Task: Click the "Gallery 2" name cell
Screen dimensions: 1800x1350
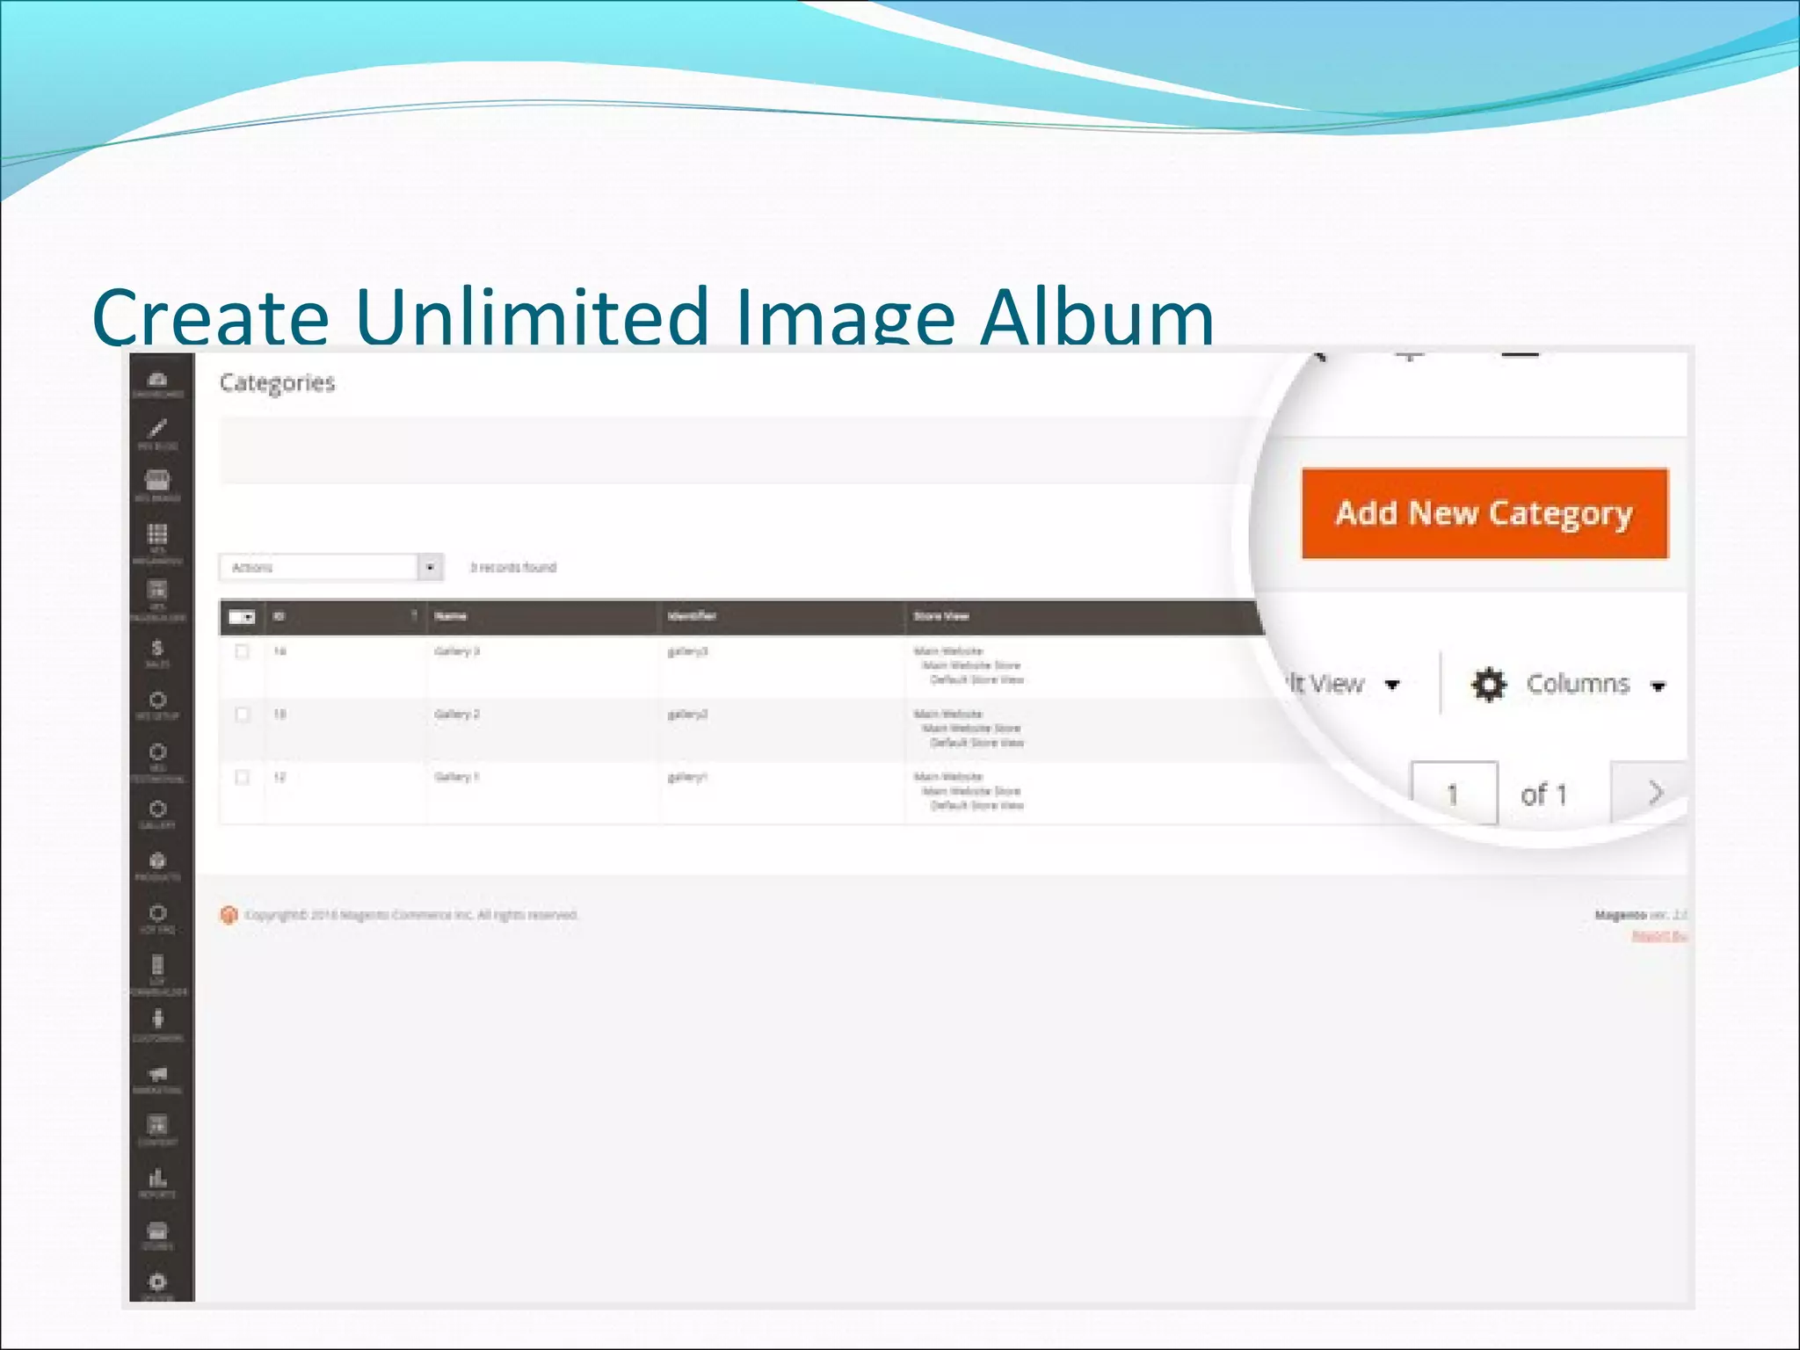Action: (x=457, y=714)
